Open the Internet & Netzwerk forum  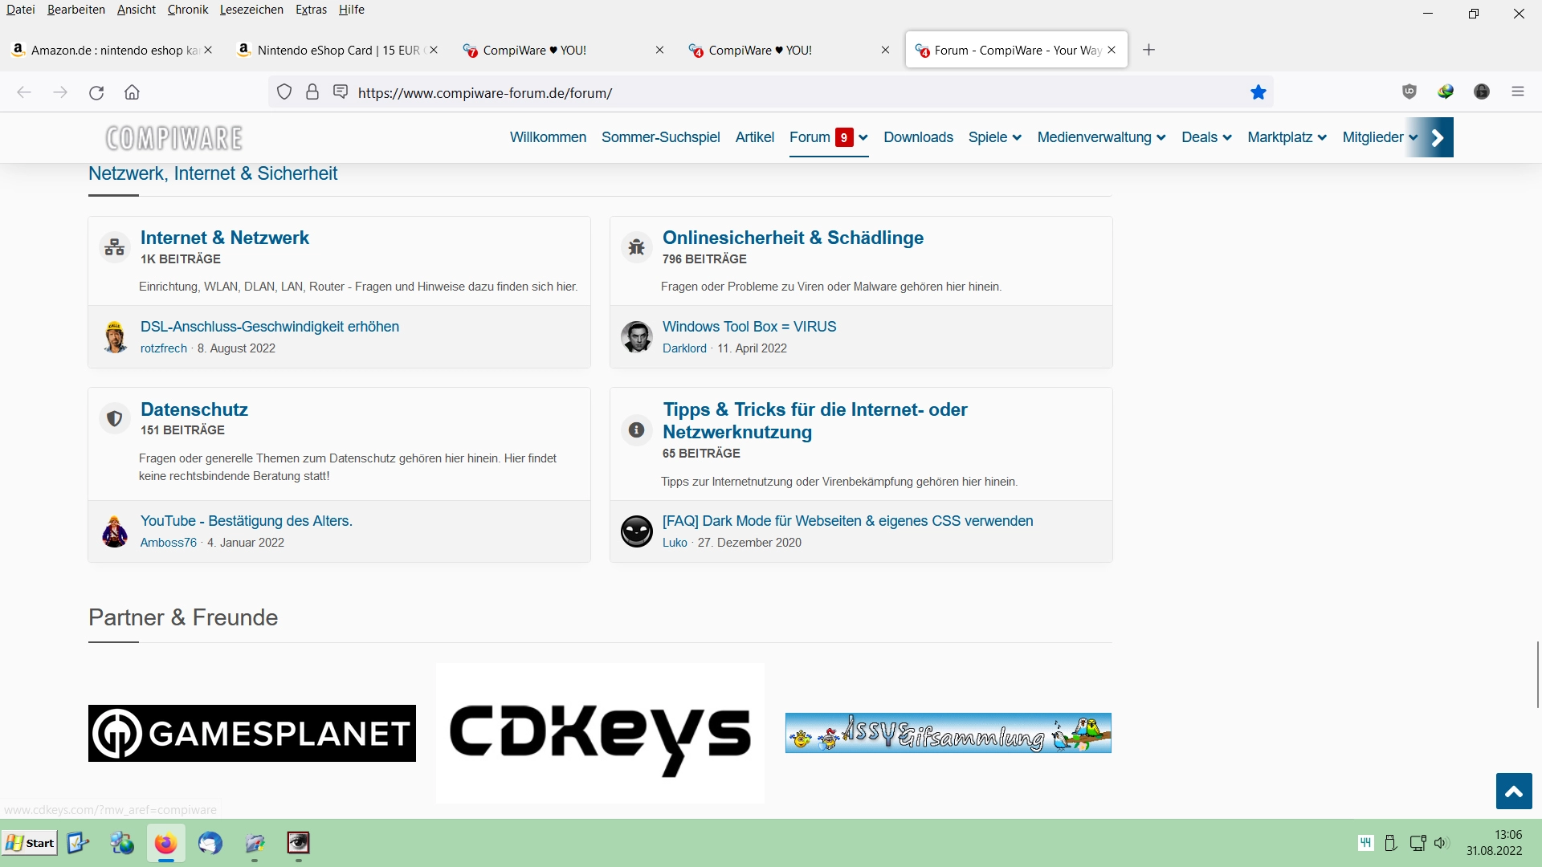tap(224, 238)
